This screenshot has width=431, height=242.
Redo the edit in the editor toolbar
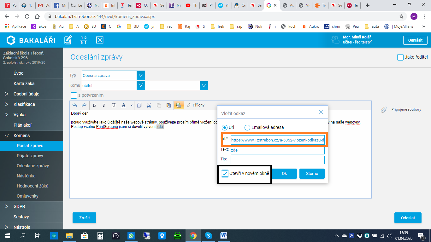84,105
